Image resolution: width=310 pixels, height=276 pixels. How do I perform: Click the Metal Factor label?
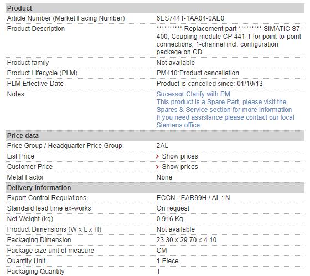(25, 177)
